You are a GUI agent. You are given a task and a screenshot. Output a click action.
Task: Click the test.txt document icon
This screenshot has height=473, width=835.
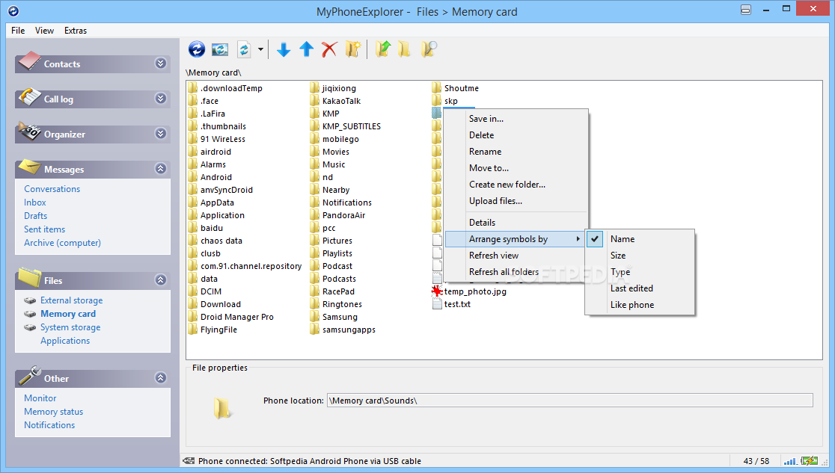437,304
